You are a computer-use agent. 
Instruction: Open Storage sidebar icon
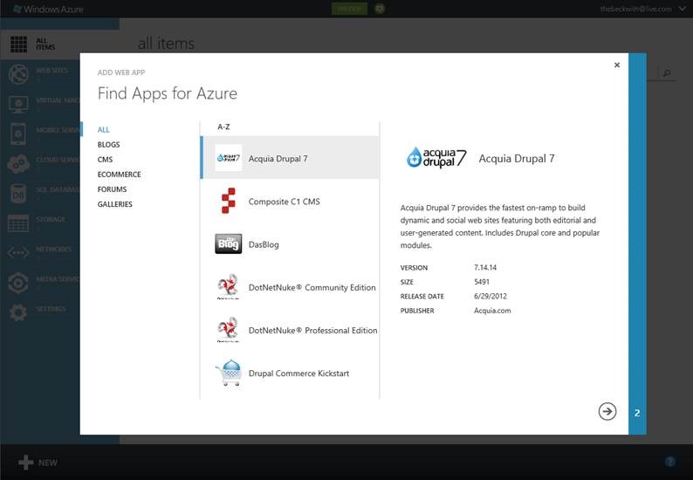(x=18, y=223)
